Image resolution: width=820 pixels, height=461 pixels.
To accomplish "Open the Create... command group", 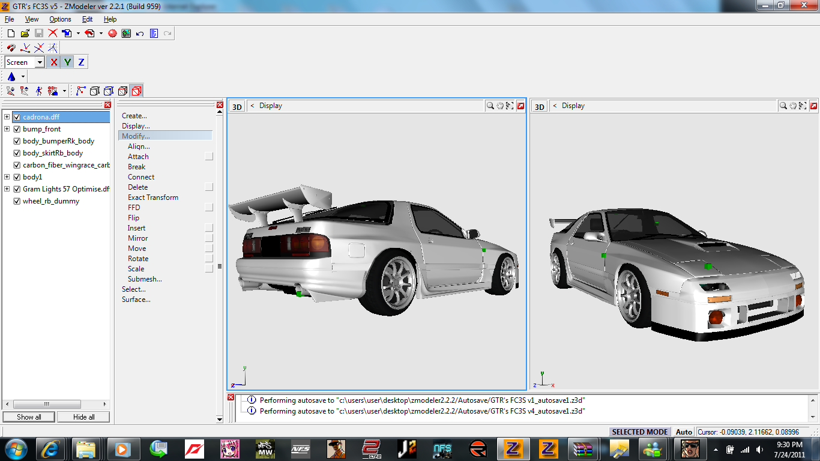I will [x=134, y=116].
